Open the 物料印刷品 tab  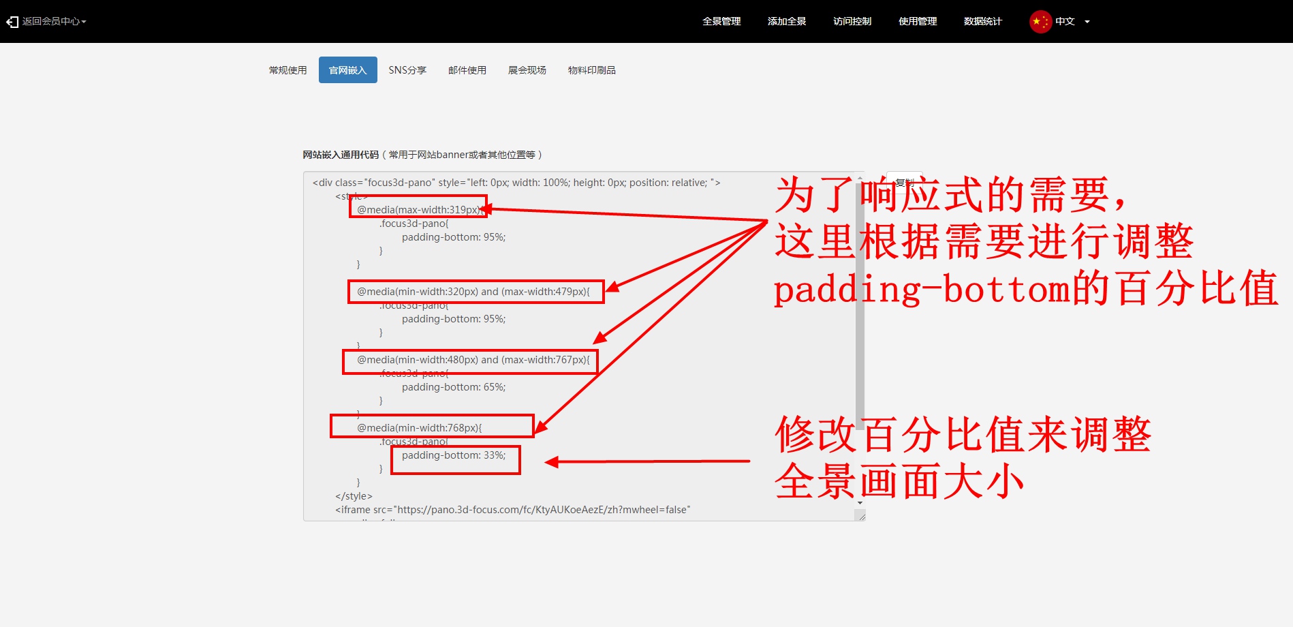(x=592, y=70)
